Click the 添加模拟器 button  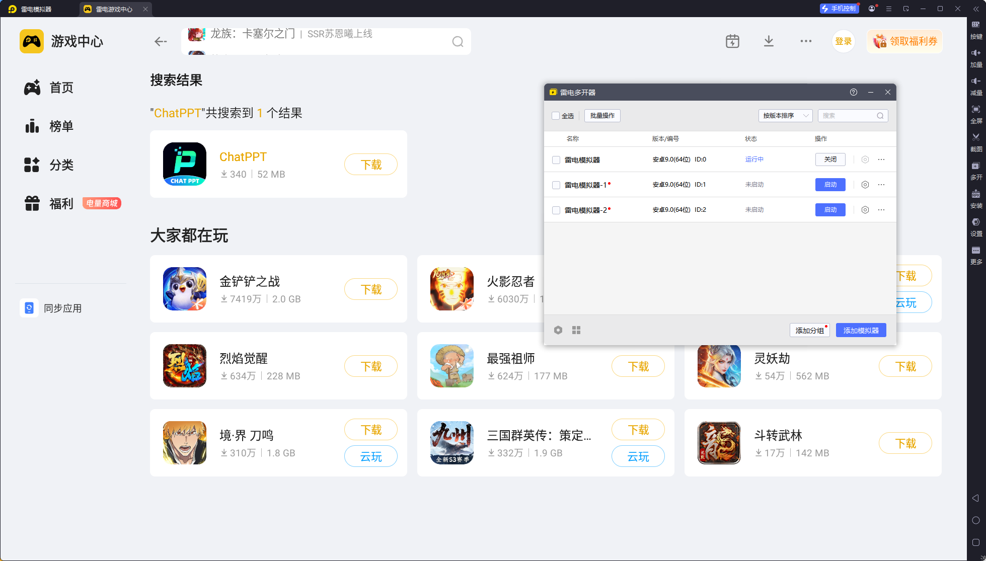pyautogui.click(x=861, y=330)
